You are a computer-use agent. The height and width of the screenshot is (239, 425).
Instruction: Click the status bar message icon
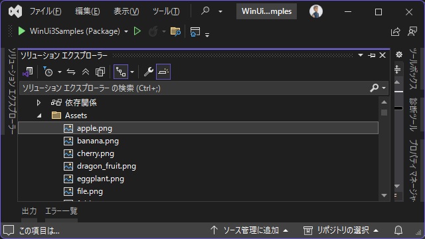(x=9, y=230)
